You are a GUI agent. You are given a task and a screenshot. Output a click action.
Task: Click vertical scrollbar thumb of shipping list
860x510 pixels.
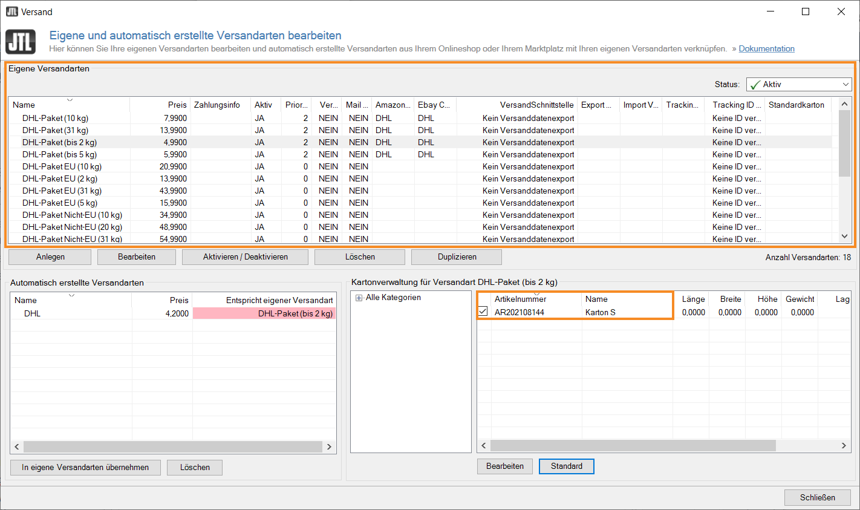tap(844, 143)
